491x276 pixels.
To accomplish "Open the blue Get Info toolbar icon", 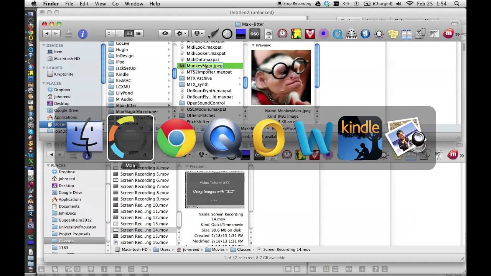I will pyautogui.click(x=82, y=34).
